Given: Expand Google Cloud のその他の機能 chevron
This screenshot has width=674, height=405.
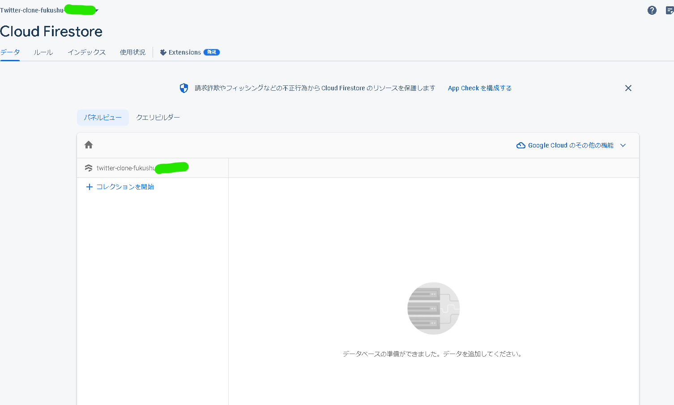Looking at the screenshot, I should [x=623, y=145].
